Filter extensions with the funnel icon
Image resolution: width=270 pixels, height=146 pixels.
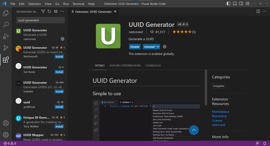(43, 12)
